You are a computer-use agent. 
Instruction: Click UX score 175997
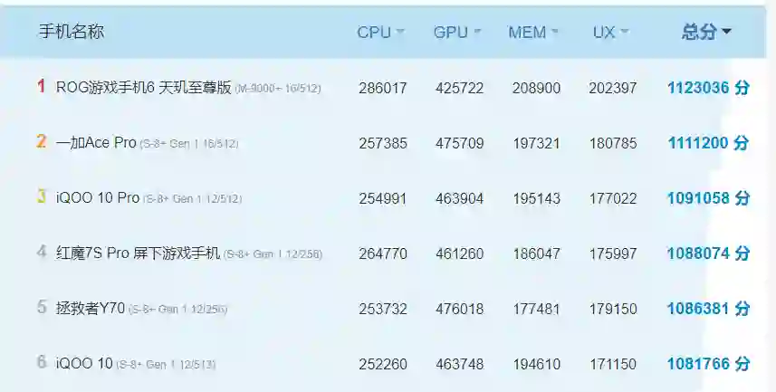[x=613, y=253]
